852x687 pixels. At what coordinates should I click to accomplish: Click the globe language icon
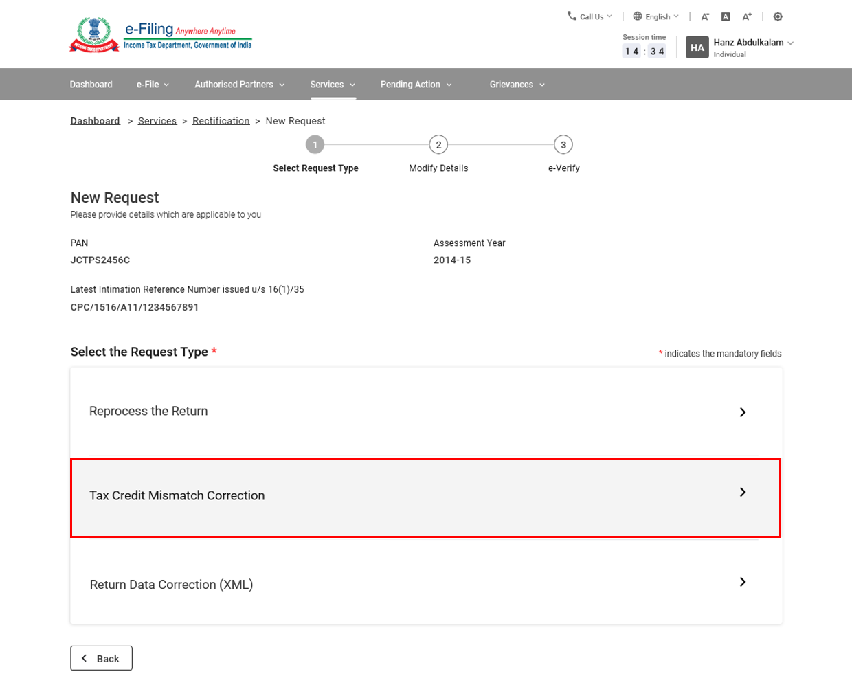(x=638, y=16)
